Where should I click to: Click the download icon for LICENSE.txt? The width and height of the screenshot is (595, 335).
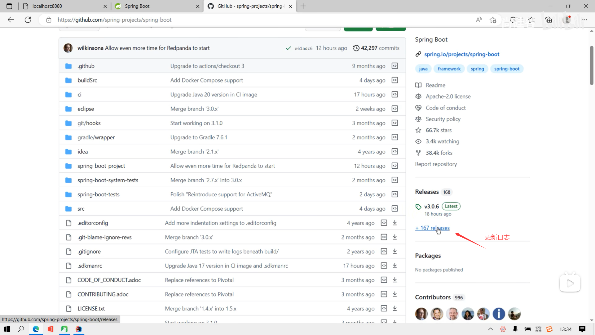pos(395,308)
